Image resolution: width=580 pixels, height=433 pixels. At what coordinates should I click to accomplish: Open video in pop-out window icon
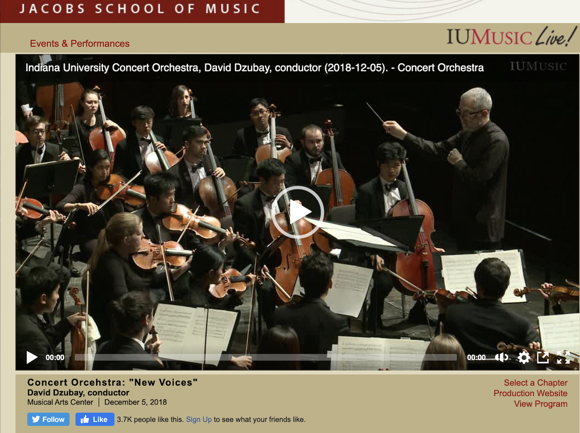pos(543,357)
